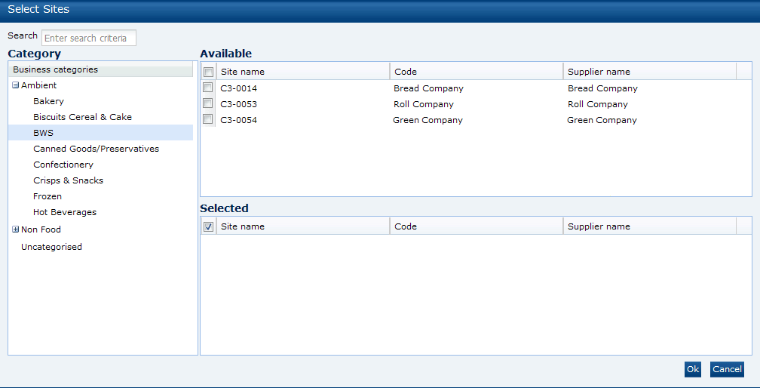Screen dimensions: 760x388
Task: Select the Ambient tree label
Action: tap(38, 85)
